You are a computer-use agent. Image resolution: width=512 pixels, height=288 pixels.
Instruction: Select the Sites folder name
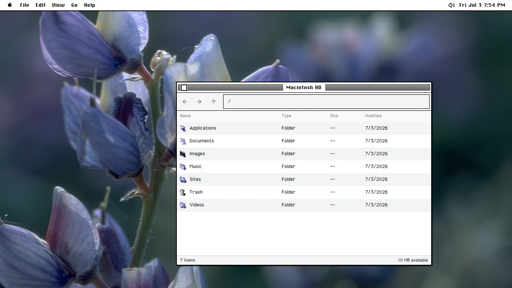pos(195,179)
